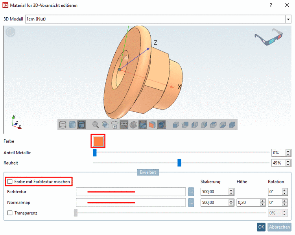Viewport: 295px width, 235px height.
Task: Toggle the textured blue cube icon
Action: 161,125
